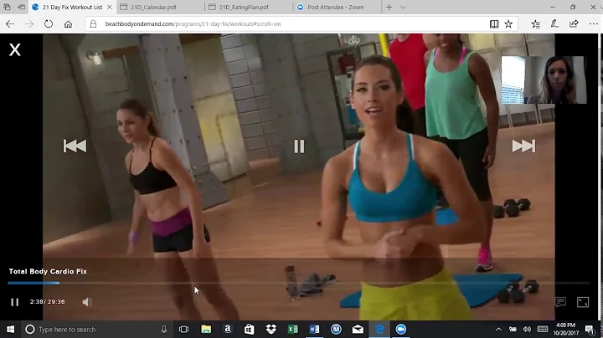Click the Total Body Cardio Fix title

click(x=48, y=271)
